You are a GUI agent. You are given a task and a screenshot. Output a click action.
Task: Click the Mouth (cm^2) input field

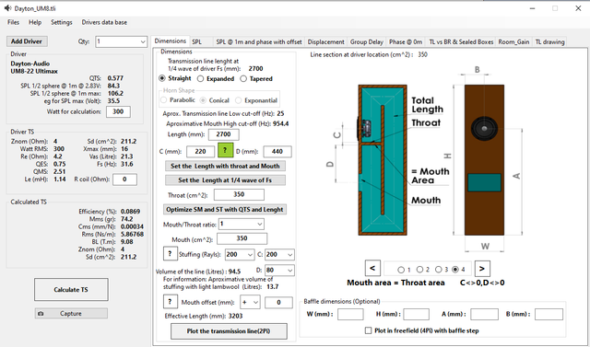[x=242, y=238]
